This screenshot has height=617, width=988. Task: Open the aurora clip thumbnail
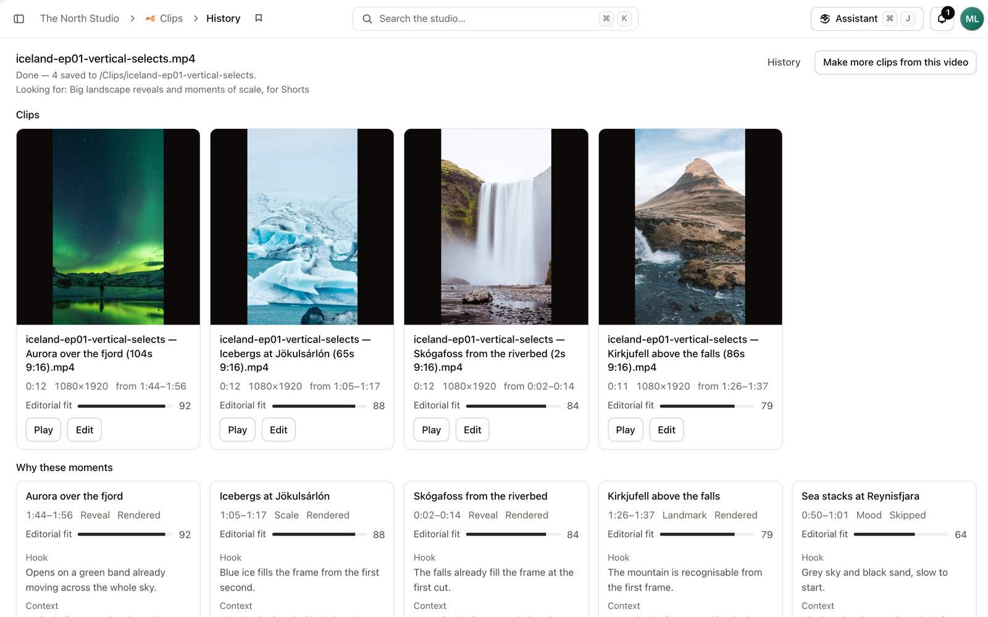click(x=108, y=226)
